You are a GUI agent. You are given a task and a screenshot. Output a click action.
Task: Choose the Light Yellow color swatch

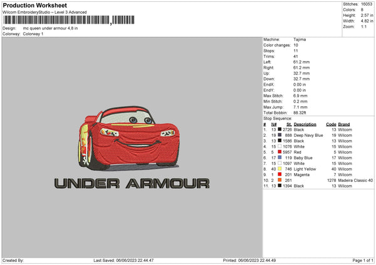(x=279, y=169)
